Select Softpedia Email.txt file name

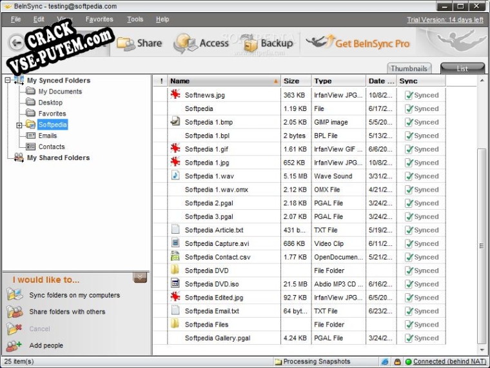coord(212,311)
